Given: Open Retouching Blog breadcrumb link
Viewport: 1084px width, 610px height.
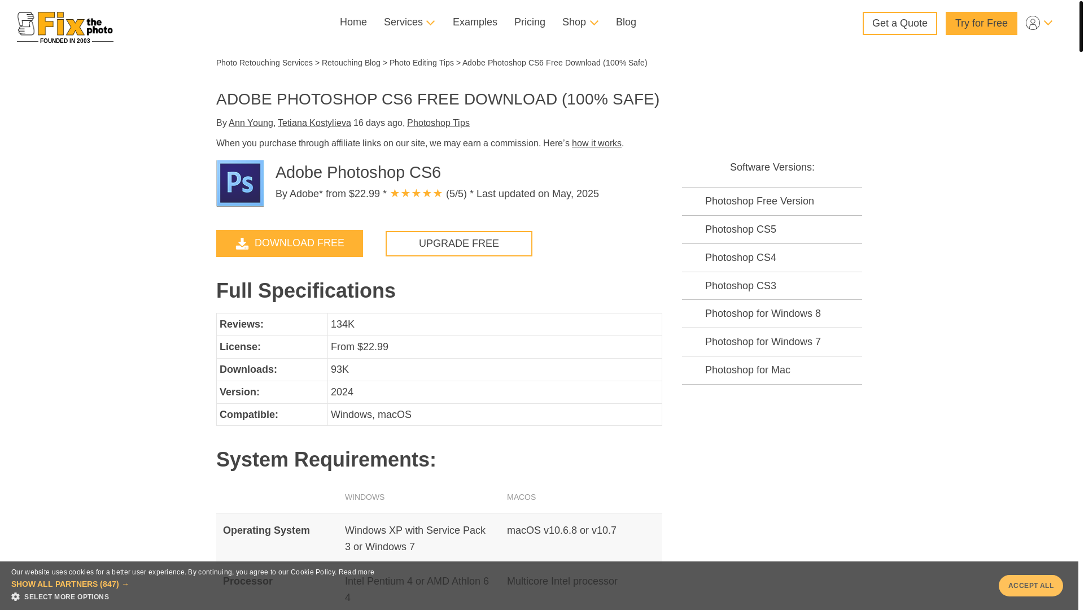Looking at the screenshot, I should 351,63.
